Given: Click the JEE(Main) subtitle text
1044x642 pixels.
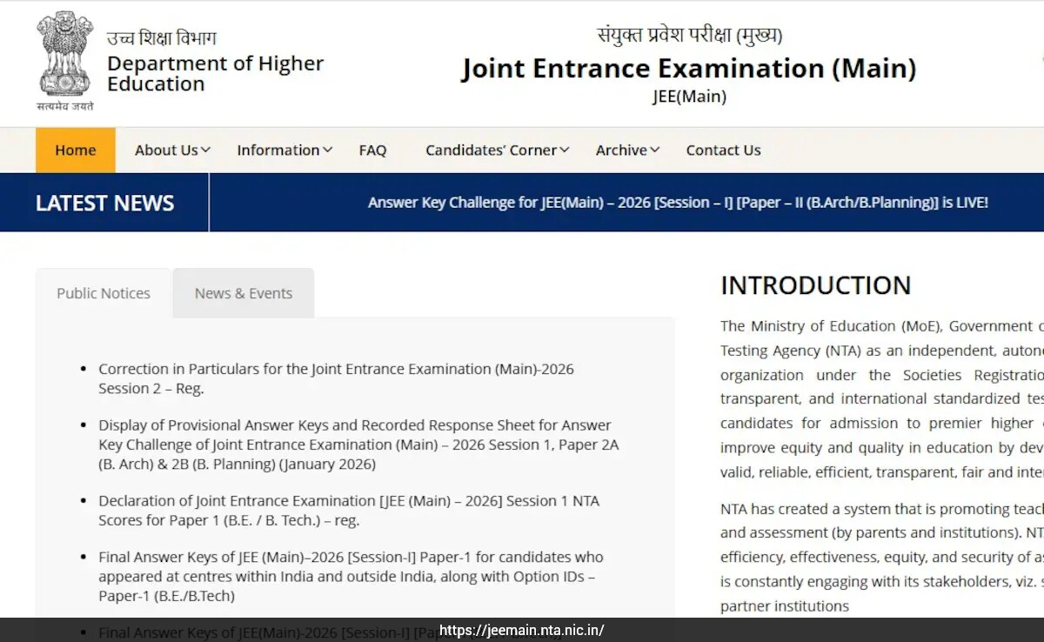Looking at the screenshot, I should 689,97.
